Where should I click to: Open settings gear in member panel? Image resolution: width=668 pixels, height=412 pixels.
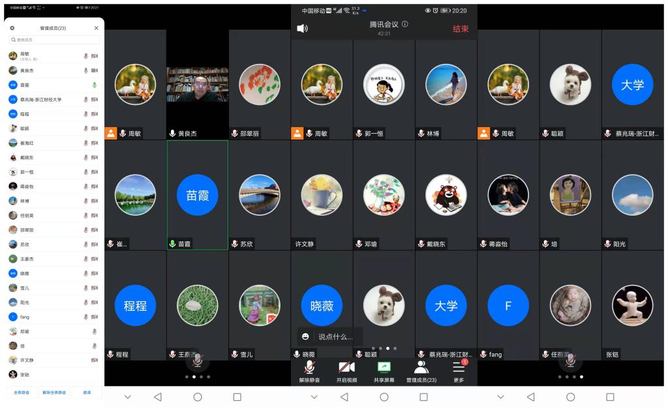12,28
